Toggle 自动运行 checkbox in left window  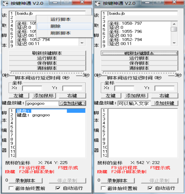point(58,188)
